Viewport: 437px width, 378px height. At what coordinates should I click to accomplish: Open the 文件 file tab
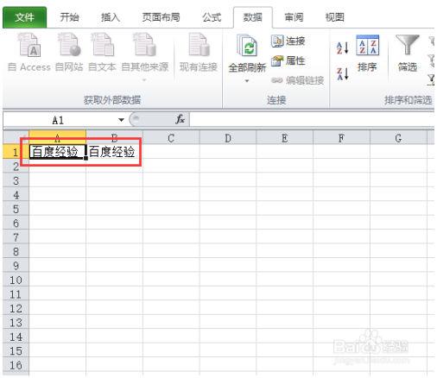pos(24,17)
